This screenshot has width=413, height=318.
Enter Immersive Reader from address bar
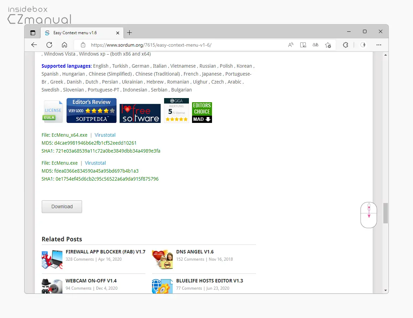[x=303, y=45]
